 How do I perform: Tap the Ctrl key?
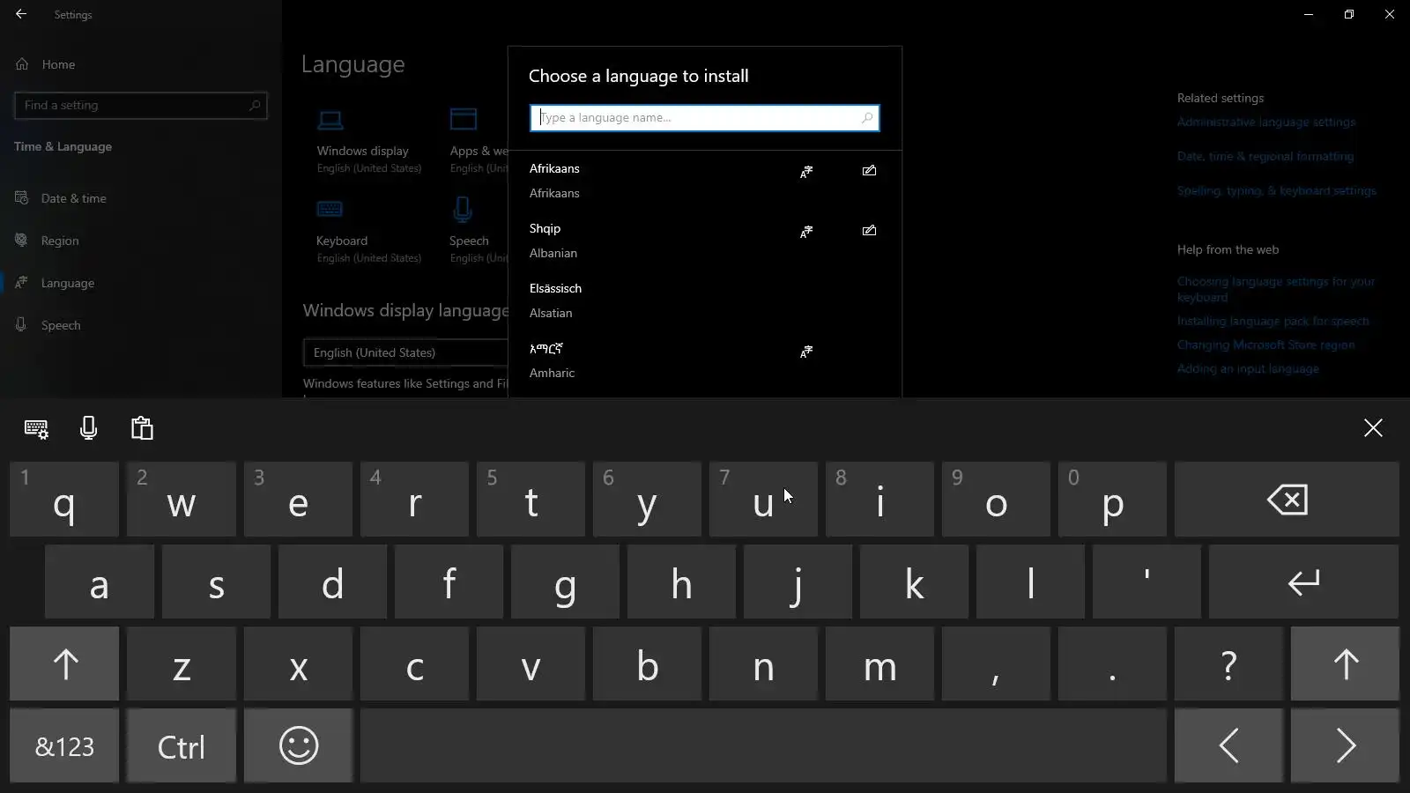(x=182, y=745)
